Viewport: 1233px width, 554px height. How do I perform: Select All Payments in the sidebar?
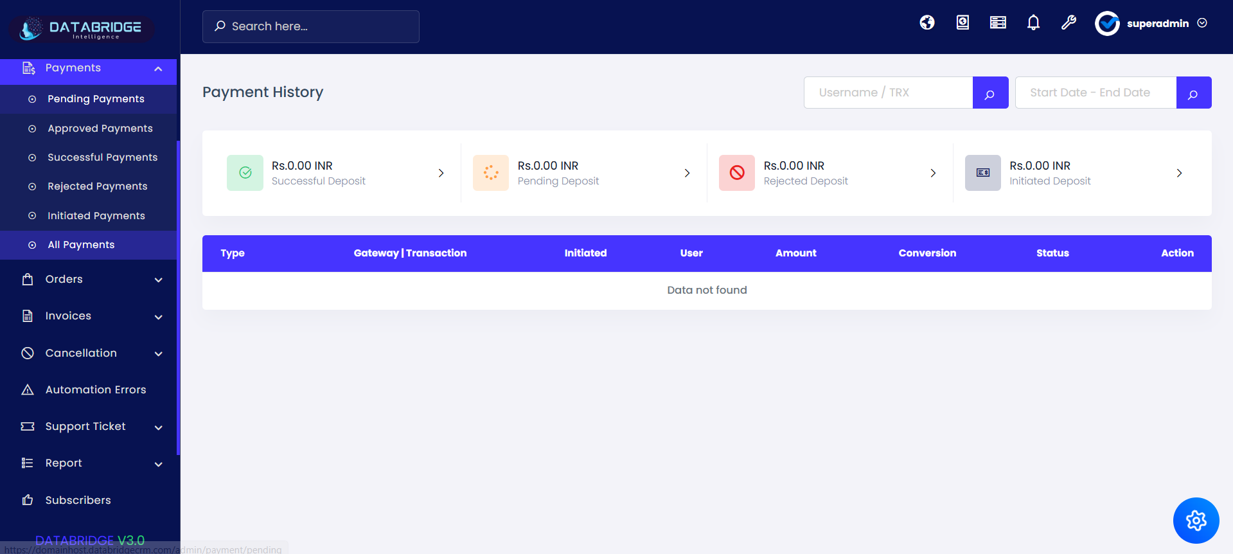click(89, 245)
